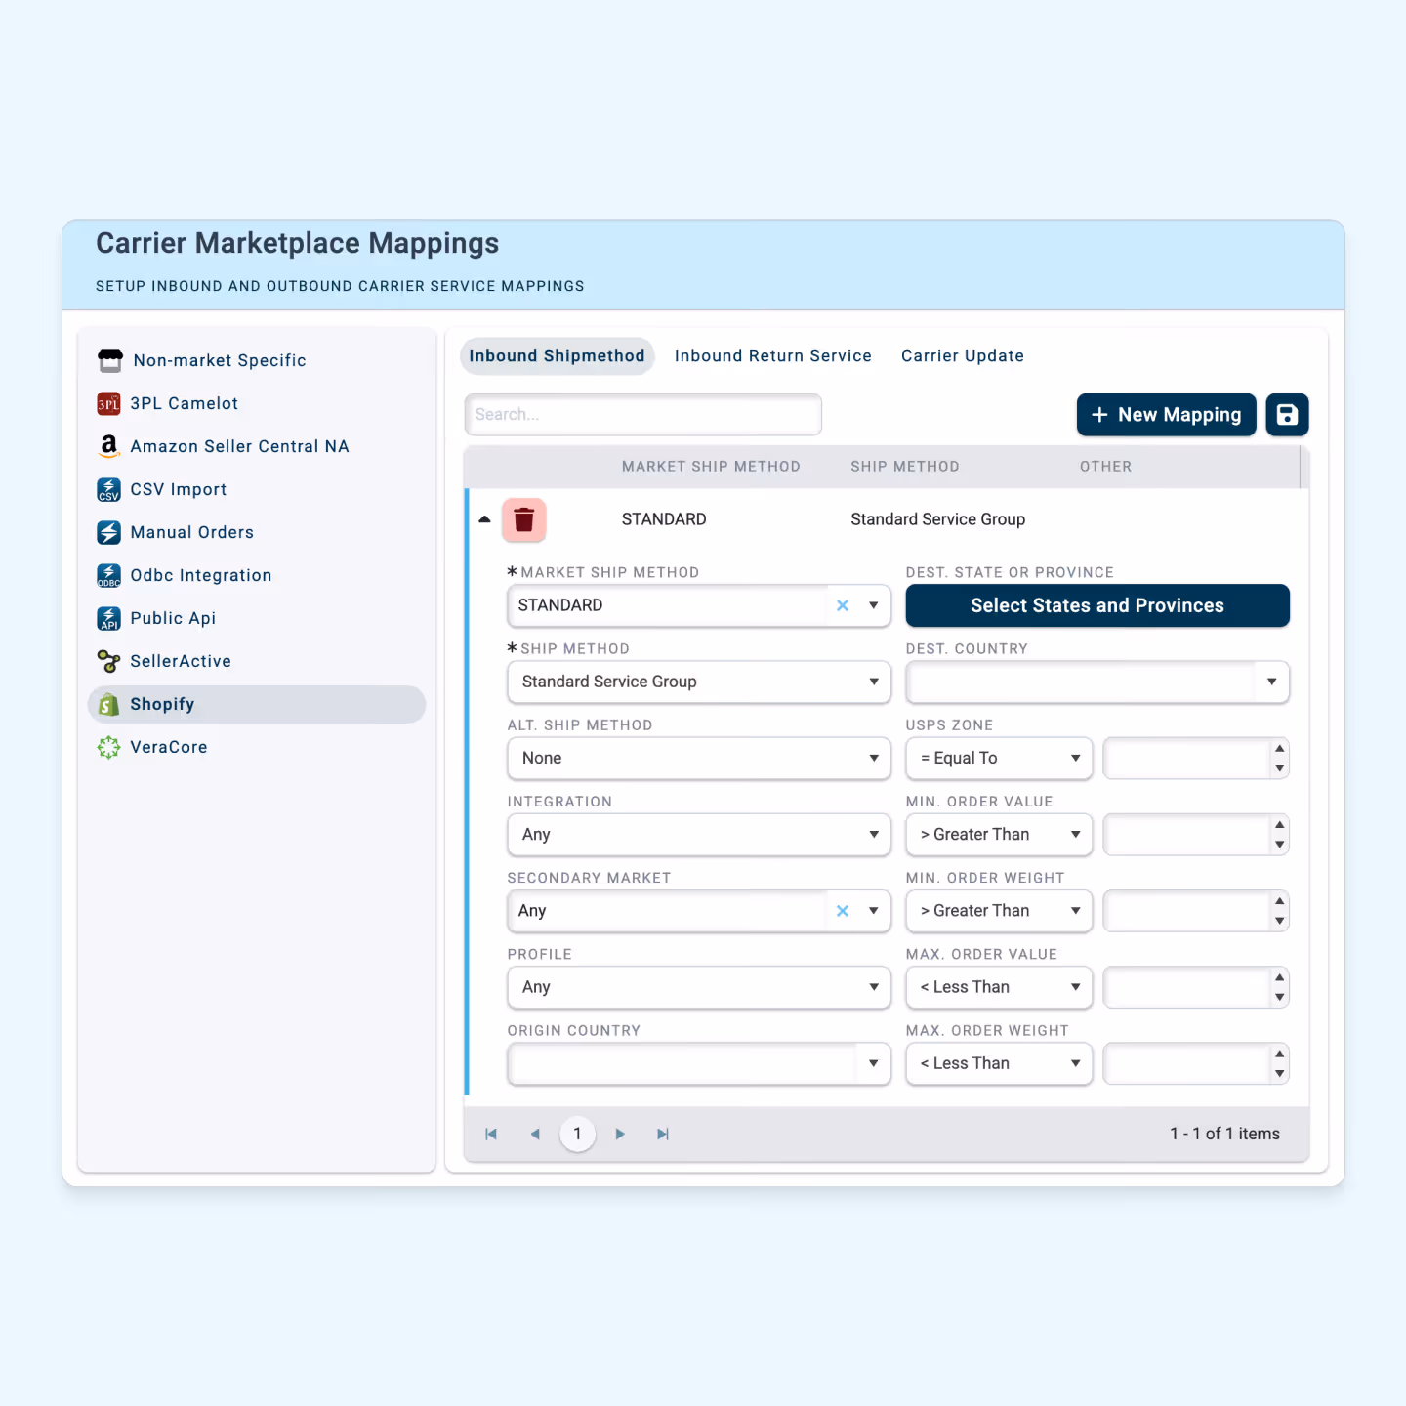Open the Integration dropdown
This screenshot has height=1406, width=1406.
[699, 835]
